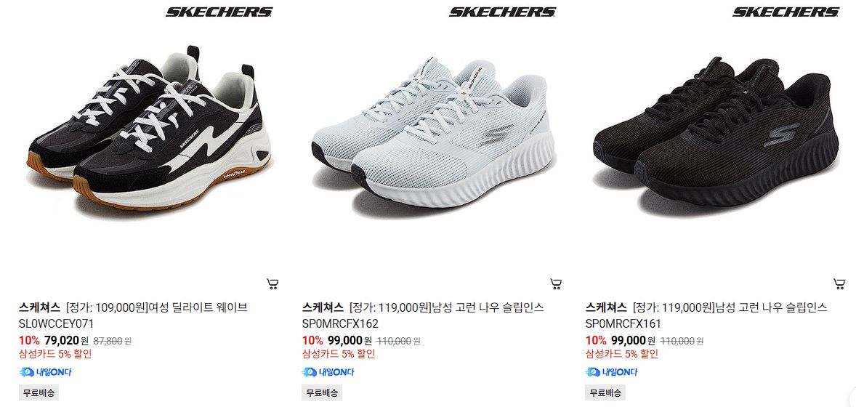
Task: Click 삼성카드 5% 할인 under the white shoe
Action: [x=339, y=353]
